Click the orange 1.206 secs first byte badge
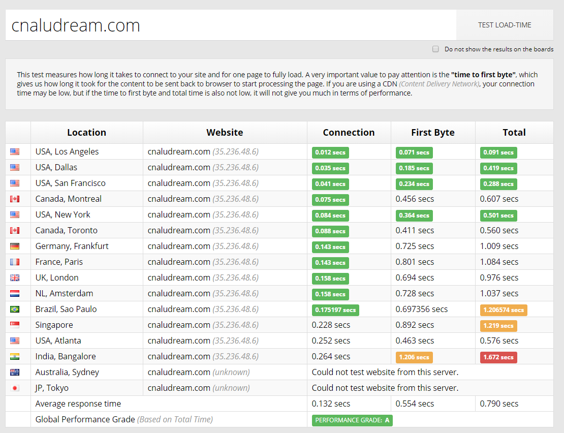The height and width of the screenshot is (433, 564). click(414, 357)
